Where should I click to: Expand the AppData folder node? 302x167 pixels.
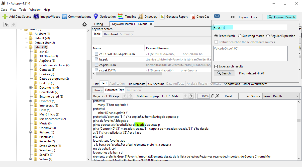[31, 61]
